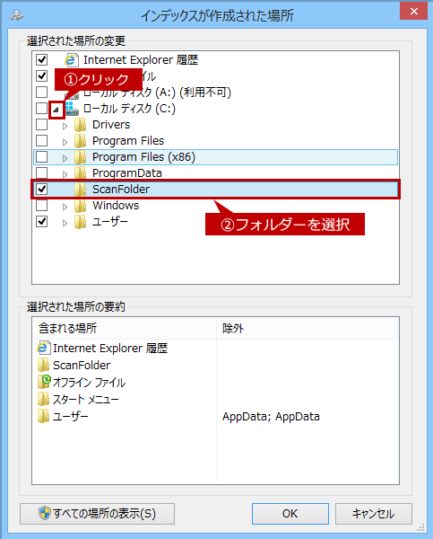Expand the Program Files folder node
The image size is (433, 539).
pos(65,142)
